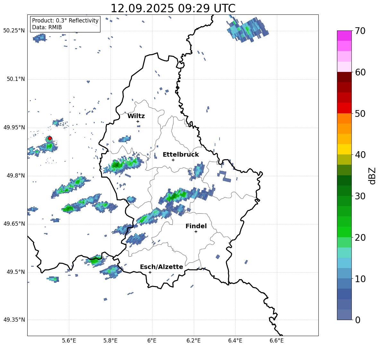Click the 50 value on the colorbar
This screenshot has height=347, width=380.
[360, 113]
